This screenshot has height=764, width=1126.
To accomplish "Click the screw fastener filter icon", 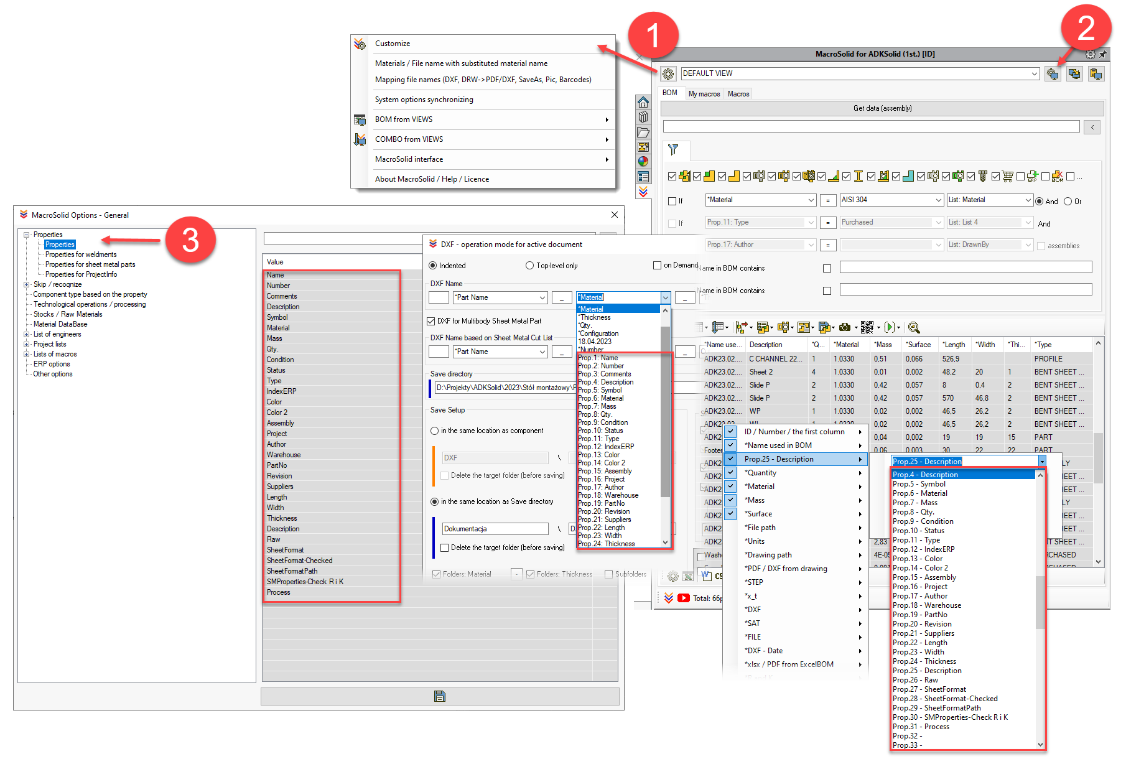I will click(x=983, y=176).
